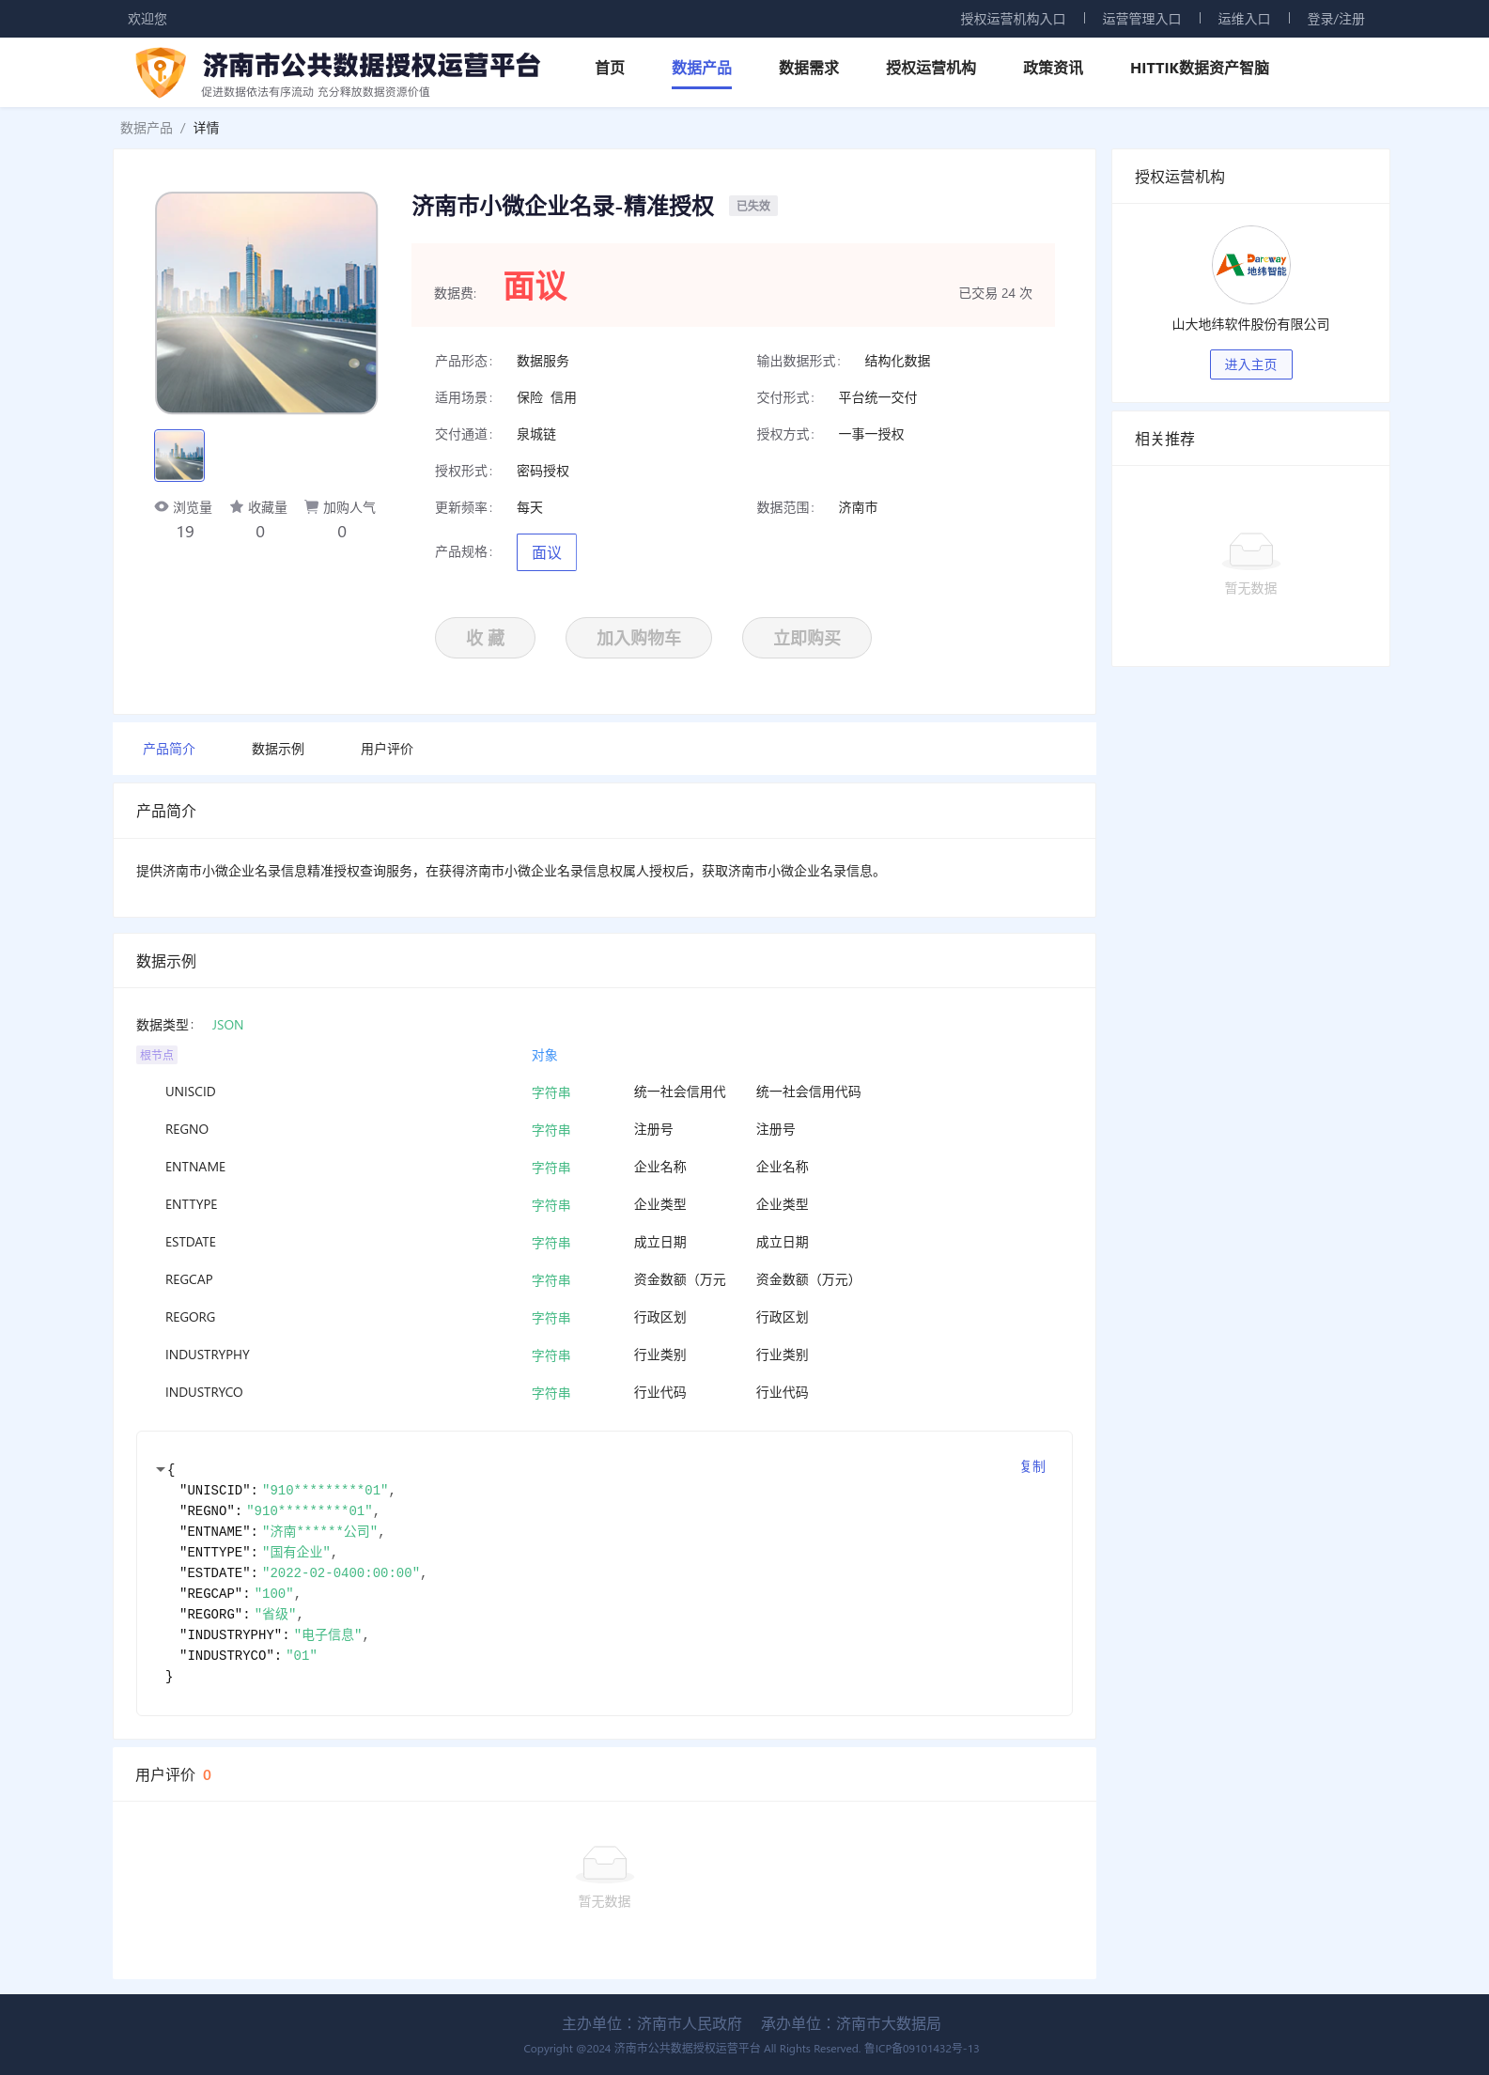The height and width of the screenshot is (2075, 1489).
Task: Click the 浏览量 eye icon
Action: (162, 506)
